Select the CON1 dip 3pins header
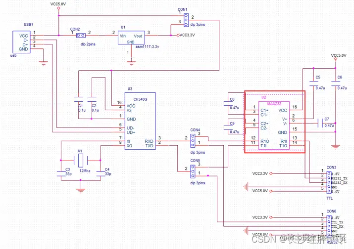The height and width of the screenshot is (249, 354). pos(186,20)
